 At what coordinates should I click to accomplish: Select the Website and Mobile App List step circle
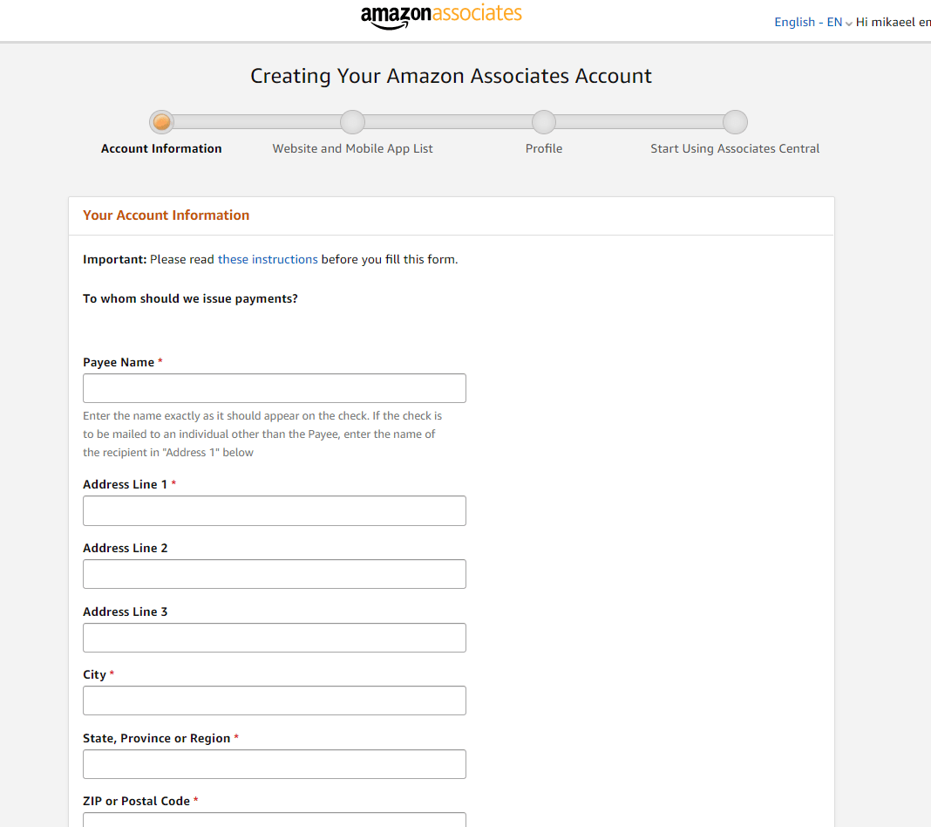click(352, 121)
